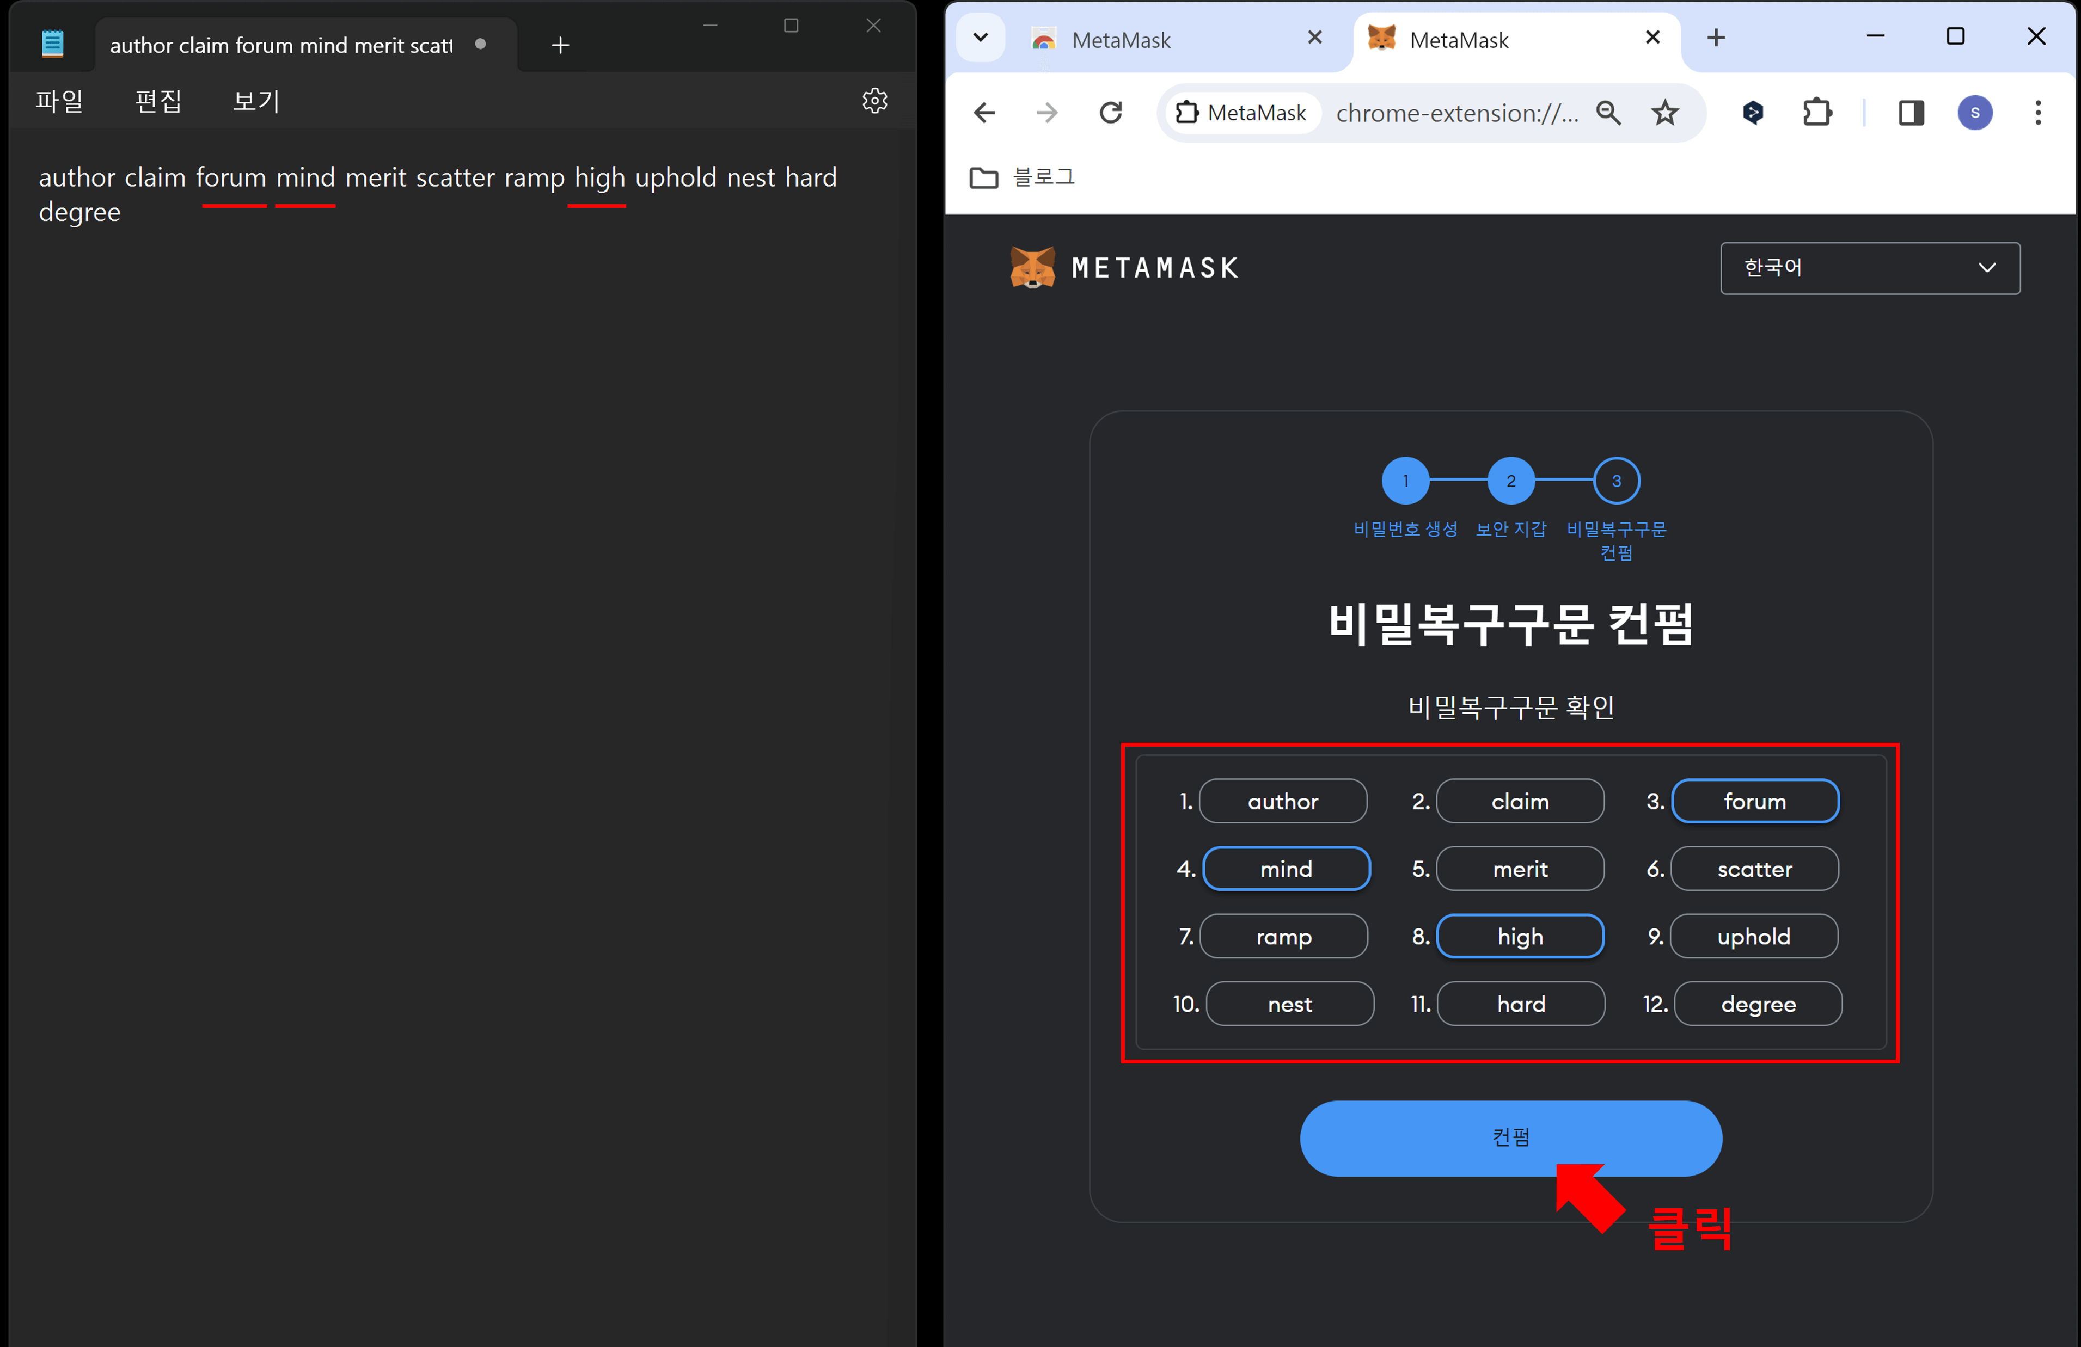Open Chrome tab search dropdown arrow
This screenshot has width=2081, height=1347.
pos(980,38)
